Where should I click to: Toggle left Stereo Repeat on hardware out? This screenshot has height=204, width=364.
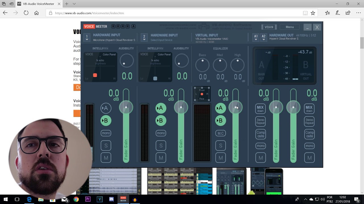tap(260, 121)
